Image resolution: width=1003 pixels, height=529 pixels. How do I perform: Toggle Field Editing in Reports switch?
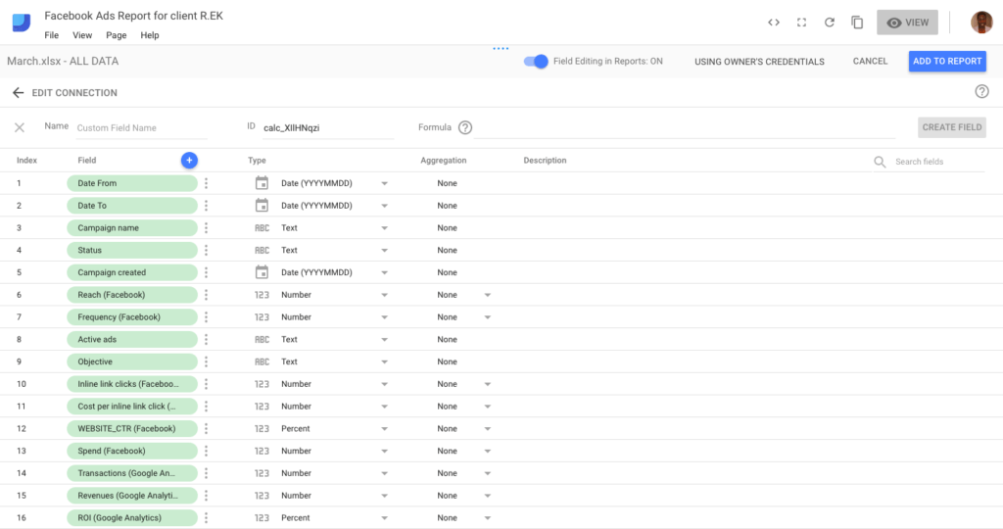click(x=536, y=62)
